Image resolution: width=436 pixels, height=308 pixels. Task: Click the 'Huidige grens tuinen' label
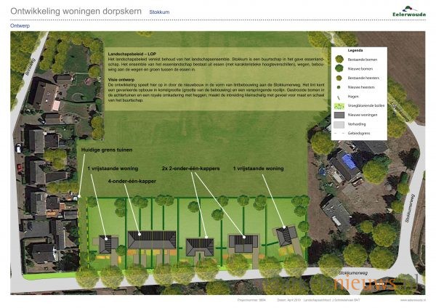pyautogui.click(x=107, y=150)
